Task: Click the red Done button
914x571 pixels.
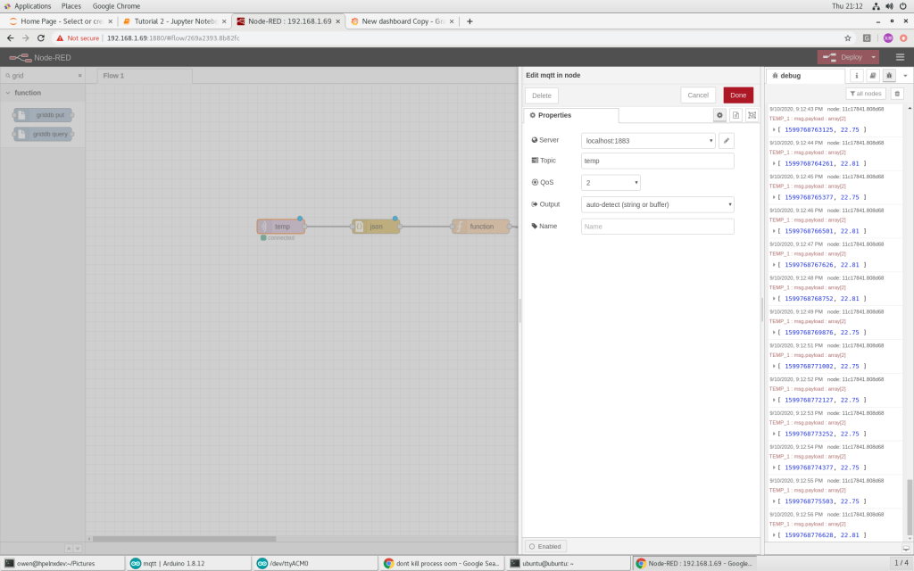Action: pos(738,95)
